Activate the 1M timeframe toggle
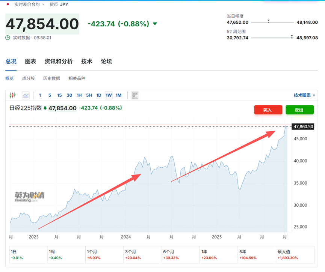This screenshot has width=325, height=272. click(118, 95)
